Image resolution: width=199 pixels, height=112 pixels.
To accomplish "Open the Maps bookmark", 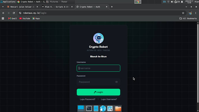I will (36, 18).
